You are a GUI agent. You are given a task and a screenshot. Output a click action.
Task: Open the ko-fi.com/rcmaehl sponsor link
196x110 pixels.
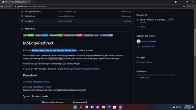pos(149,42)
